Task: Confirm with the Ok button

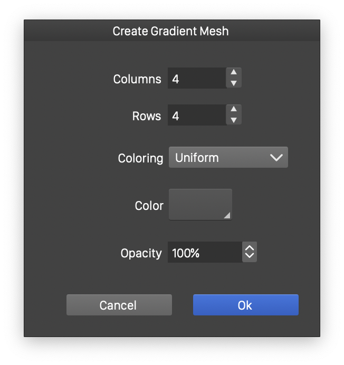Action: click(245, 305)
